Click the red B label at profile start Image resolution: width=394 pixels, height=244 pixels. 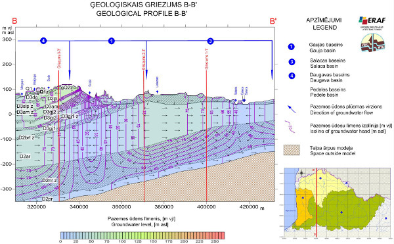click(14, 21)
